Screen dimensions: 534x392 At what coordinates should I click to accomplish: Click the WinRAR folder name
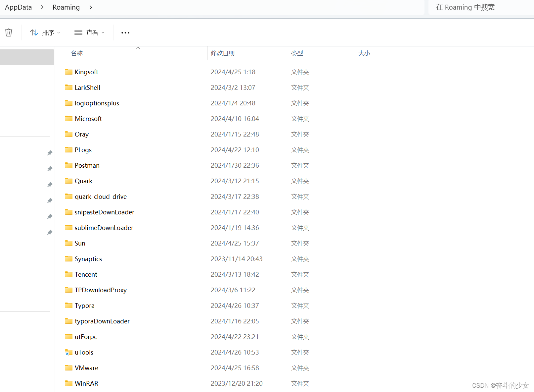pyautogui.click(x=86, y=383)
